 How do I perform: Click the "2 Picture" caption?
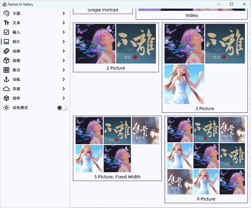coord(116,68)
